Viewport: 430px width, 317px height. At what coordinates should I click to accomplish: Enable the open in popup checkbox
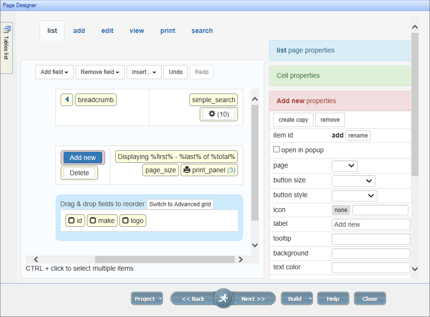click(x=276, y=149)
